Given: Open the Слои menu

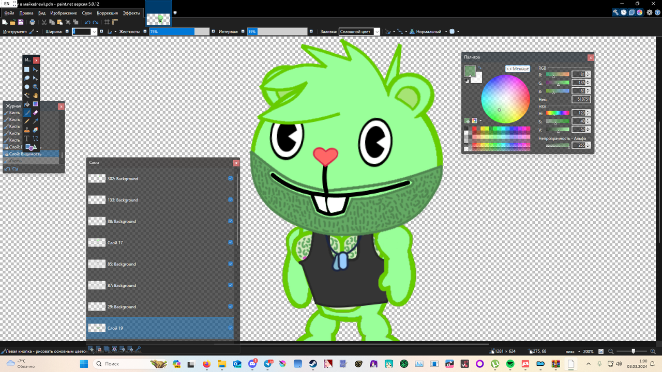Looking at the screenshot, I should click(87, 13).
